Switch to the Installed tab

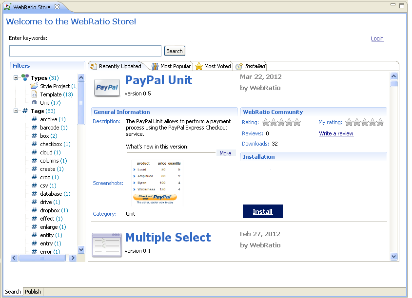(251, 66)
